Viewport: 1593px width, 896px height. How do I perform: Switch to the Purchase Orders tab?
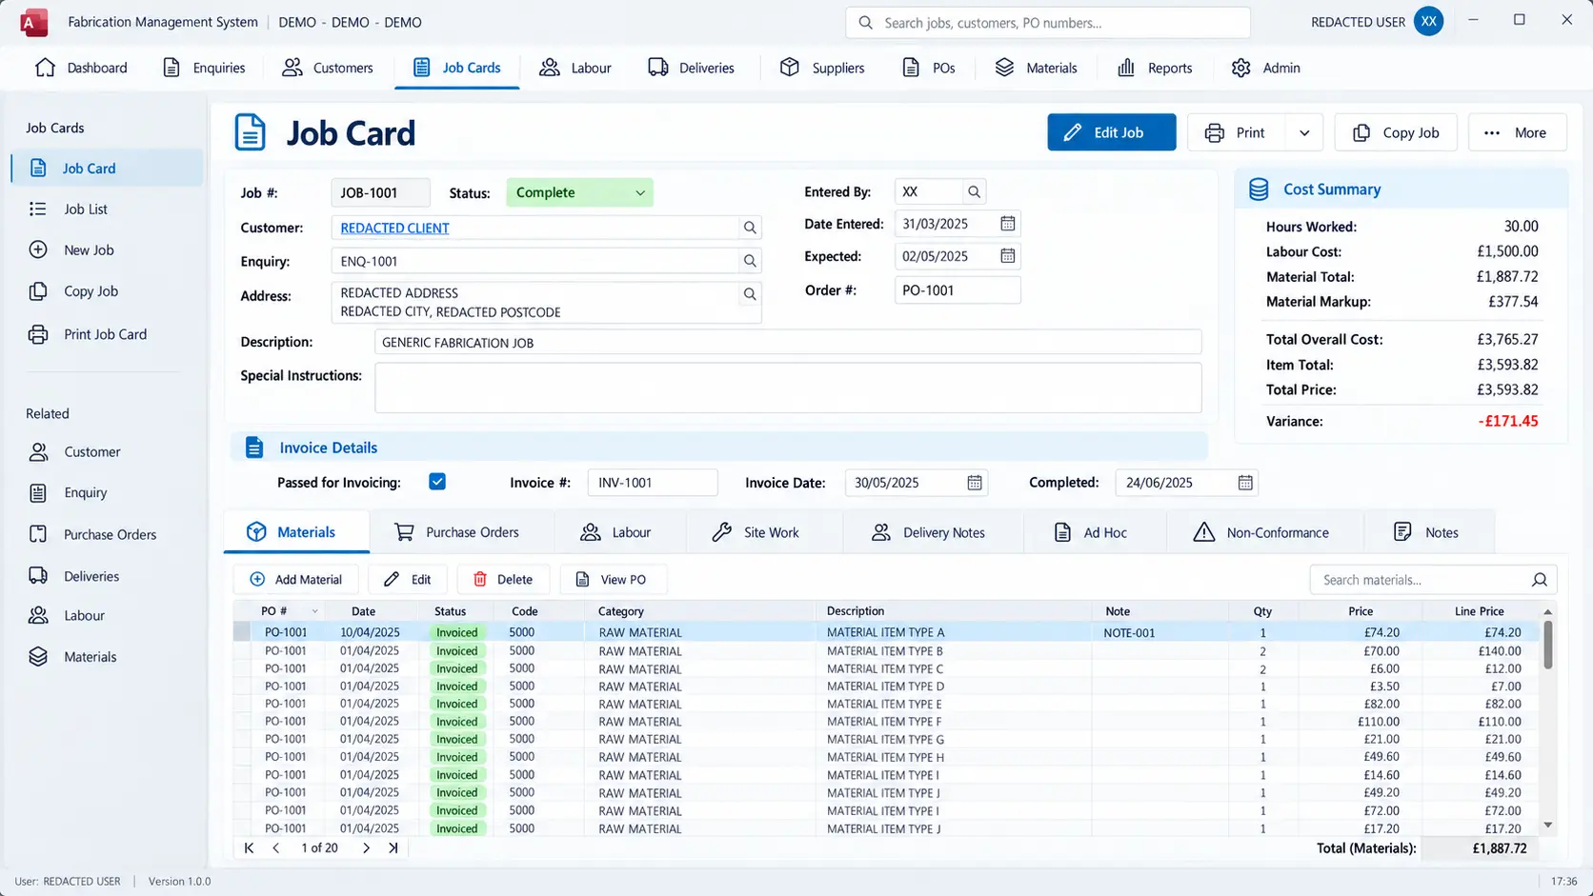click(x=457, y=532)
